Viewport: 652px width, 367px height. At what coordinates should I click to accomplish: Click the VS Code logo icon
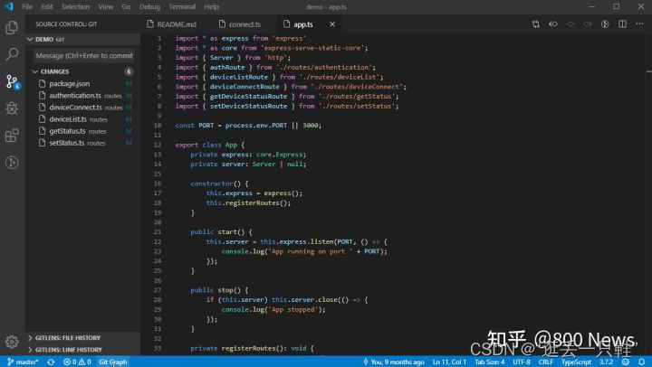(9, 6)
